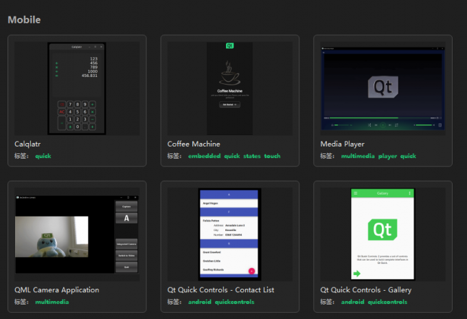Select the "quick" tag under Calqlatr
Viewport: 467px width, 319px height.
point(43,156)
